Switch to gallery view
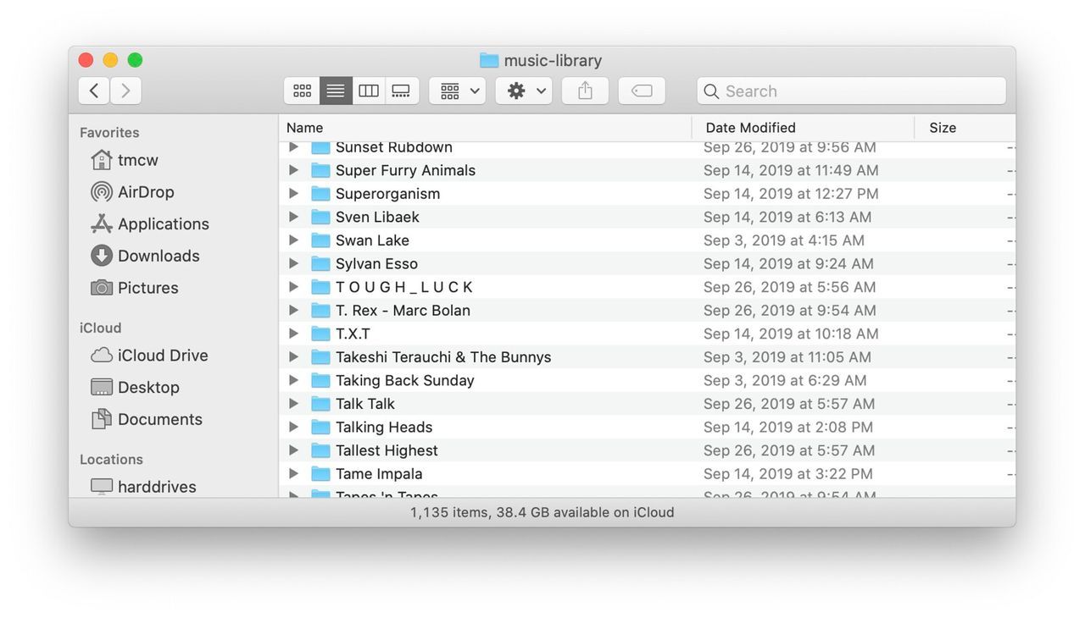The image size is (1085, 618). pos(401,91)
